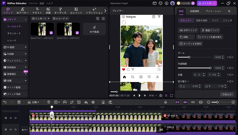Click the download icon in title bar
The height and width of the screenshot is (135, 238).
pos(167,3)
